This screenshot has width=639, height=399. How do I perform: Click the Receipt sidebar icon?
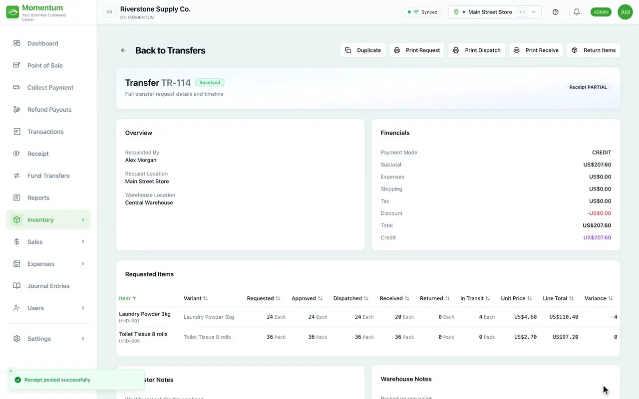tap(17, 154)
